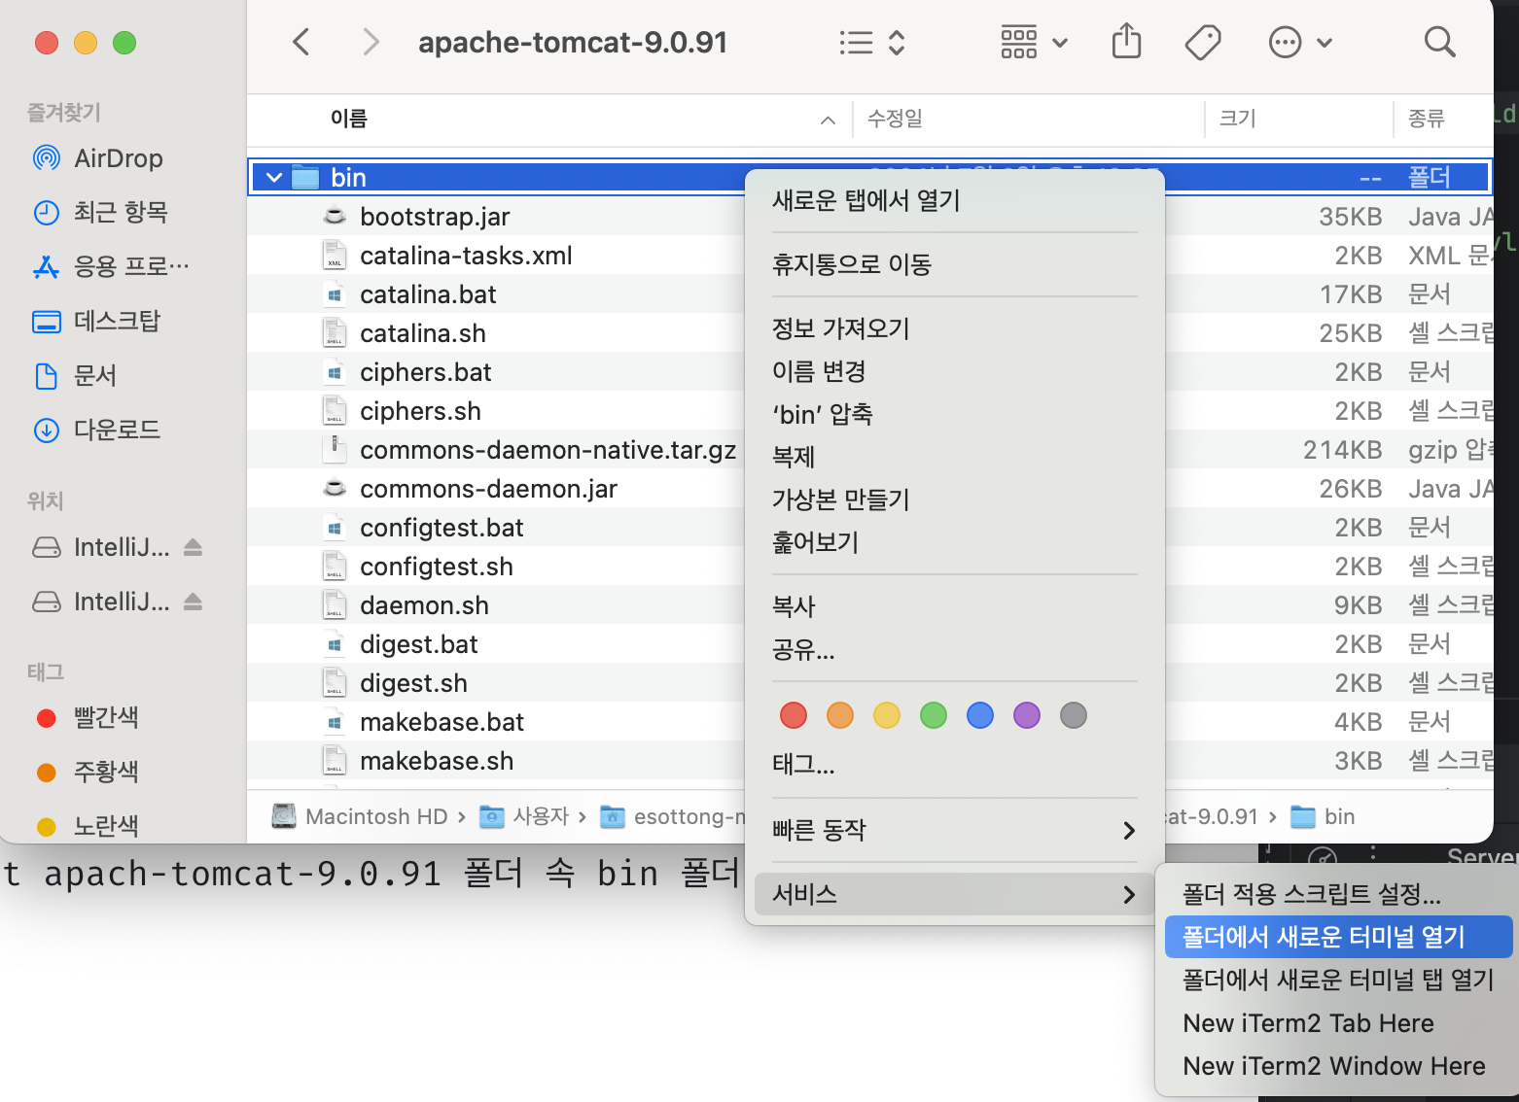
Task: Open 다운로드 in the sidebar
Action: pyautogui.click(x=119, y=430)
